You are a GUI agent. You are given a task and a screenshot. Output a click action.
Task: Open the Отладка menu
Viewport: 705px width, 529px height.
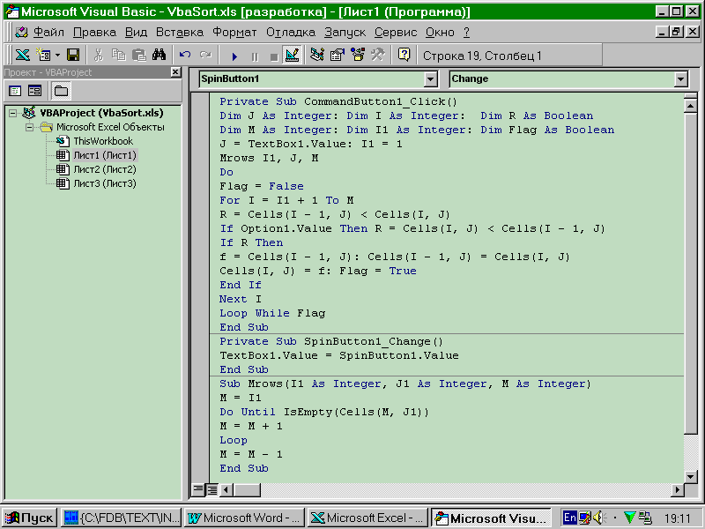point(291,33)
